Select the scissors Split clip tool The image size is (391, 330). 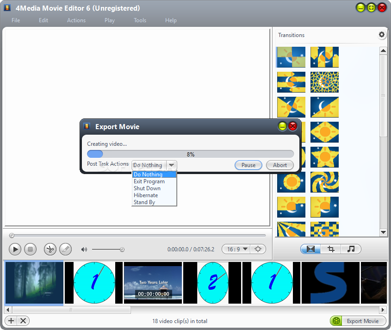(50, 249)
